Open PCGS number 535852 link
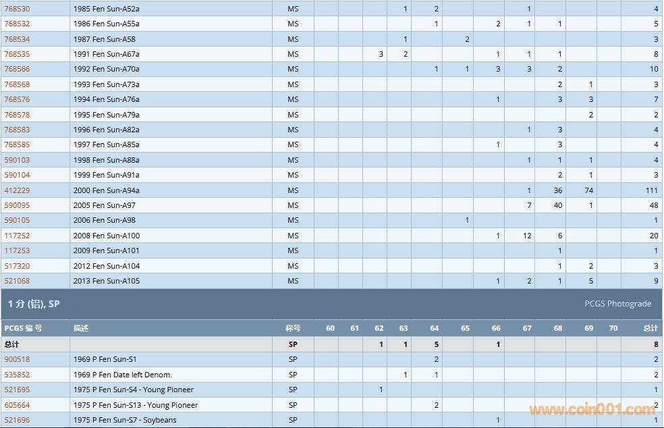This screenshot has width=664, height=428. [17, 375]
